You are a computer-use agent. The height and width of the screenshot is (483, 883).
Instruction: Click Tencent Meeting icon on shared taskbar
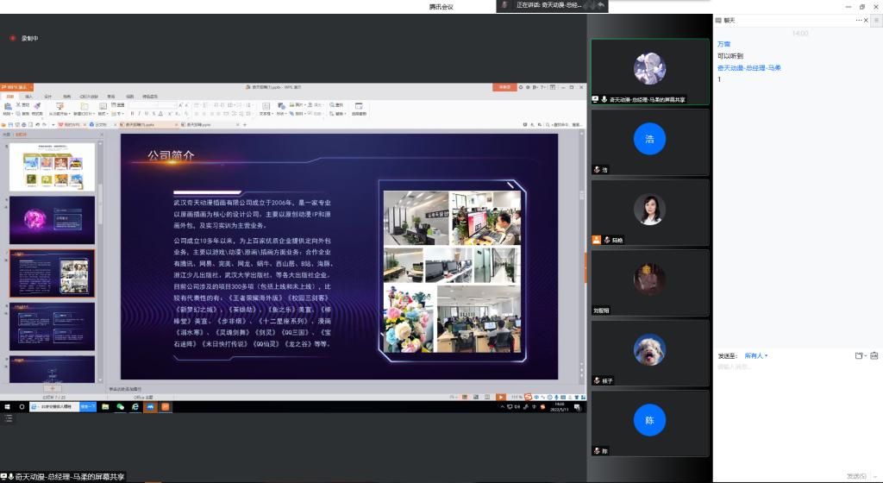(x=150, y=406)
